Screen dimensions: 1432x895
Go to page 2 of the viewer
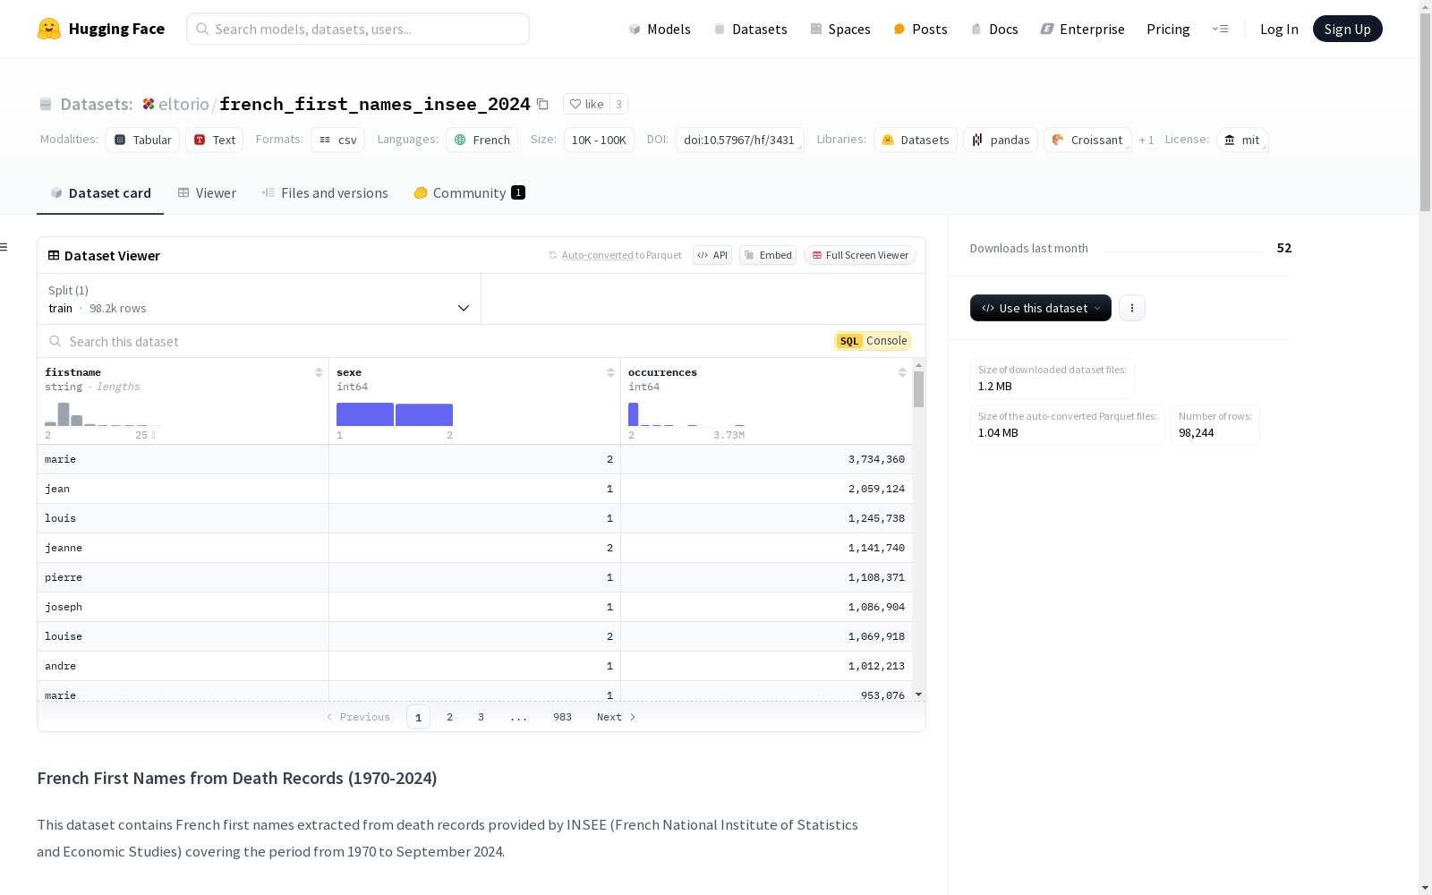[449, 717]
